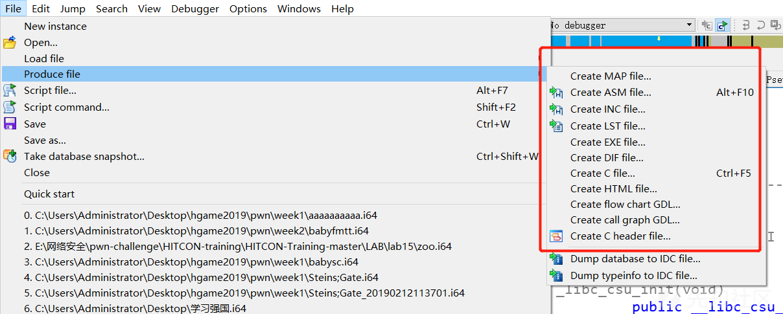This screenshot has height=314, width=783.
Task: Click the blue navigation band overview bar
Action: 622,41
